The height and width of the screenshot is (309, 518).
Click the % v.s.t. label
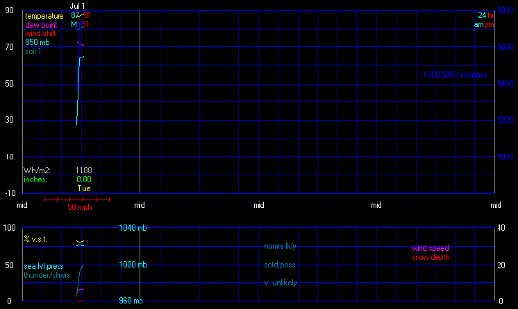[x=36, y=239]
